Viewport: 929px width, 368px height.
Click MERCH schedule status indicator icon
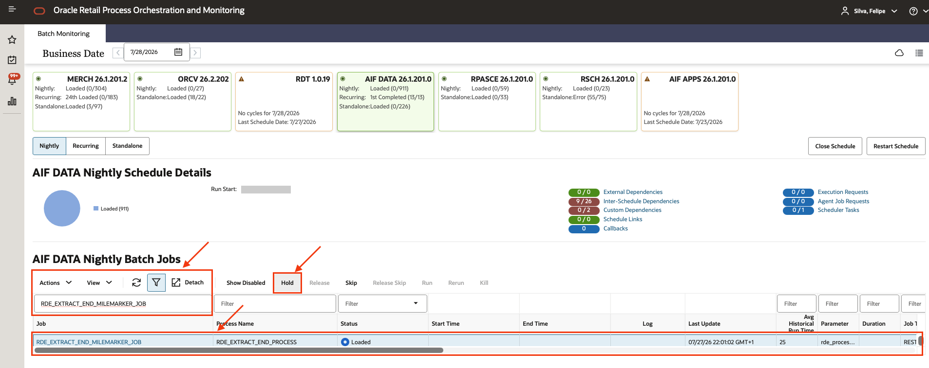tap(38, 79)
